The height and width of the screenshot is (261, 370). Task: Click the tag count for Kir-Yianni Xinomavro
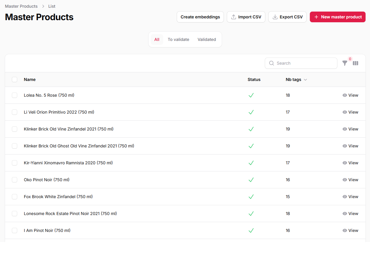point(288,163)
